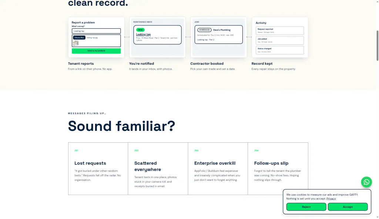Click the 'Job added' activity entry
Viewport: 379px width, 219px height.
pos(280,40)
